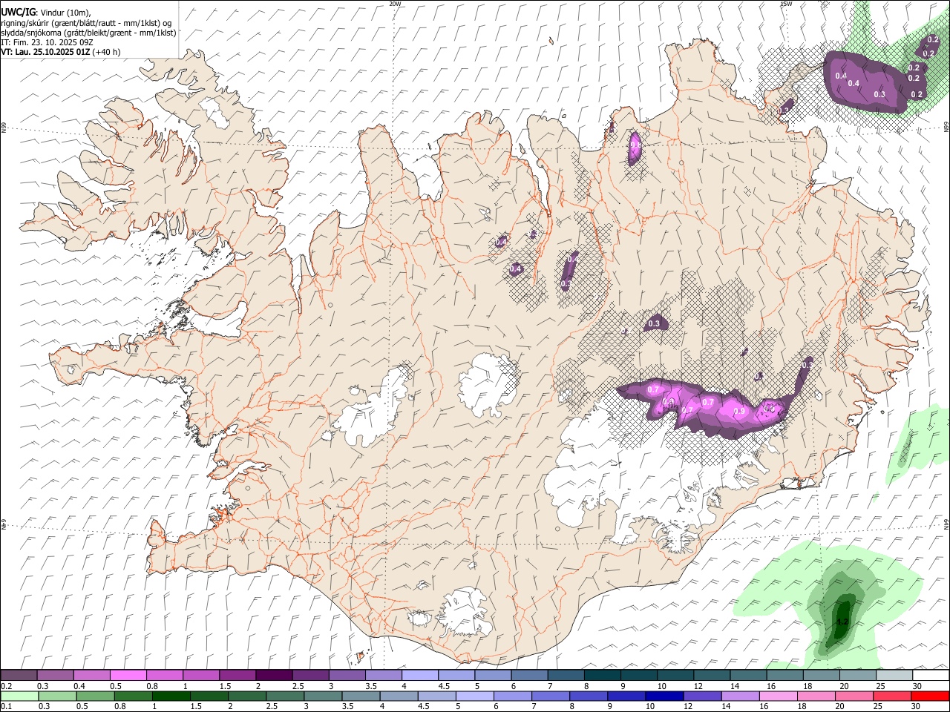Click the 'slydda/snjókoma' legend description line
This screenshot has height=712, width=950.
[x=88, y=33]
